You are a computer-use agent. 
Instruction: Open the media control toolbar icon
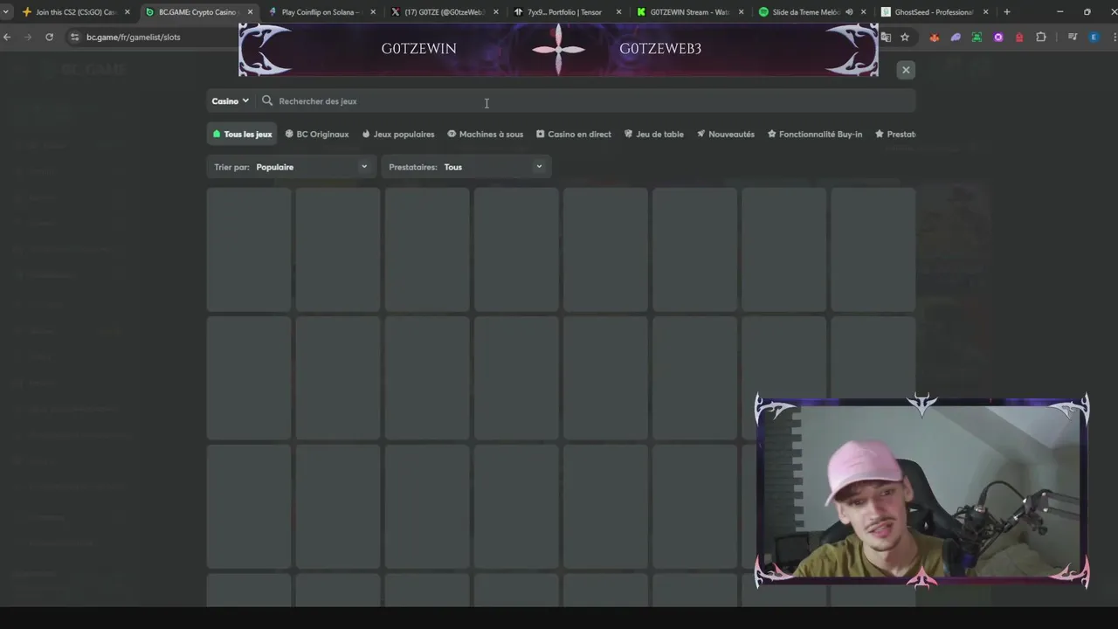(x=1073, y=37)
